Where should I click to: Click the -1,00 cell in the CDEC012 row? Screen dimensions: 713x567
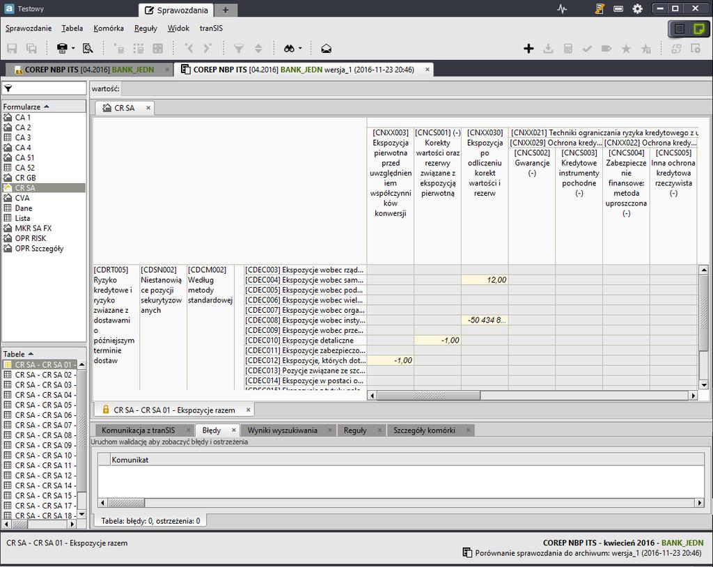click(x=390, y=360)
